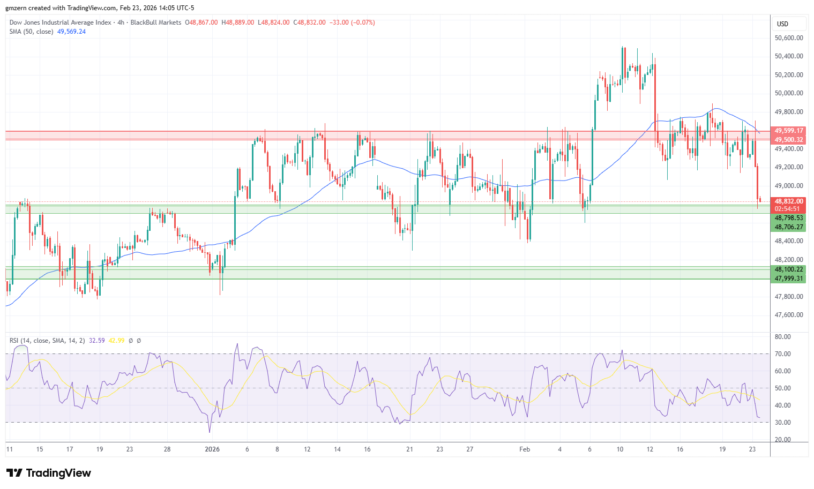Click the high price H48,889.00
This screenshot has width=814, height=489.
click(238, 22)
